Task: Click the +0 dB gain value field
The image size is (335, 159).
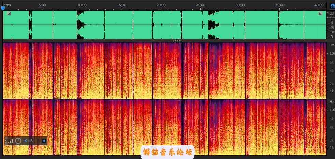Action: tap(28, 141)
